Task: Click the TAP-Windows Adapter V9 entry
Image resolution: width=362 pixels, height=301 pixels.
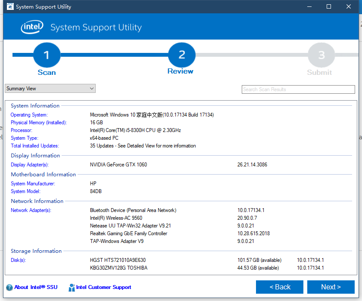Action: click(117, 241)
